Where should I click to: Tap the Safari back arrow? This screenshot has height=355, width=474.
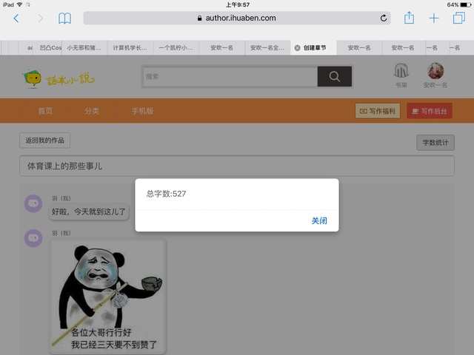pyautogui.click(x=16, y=18)
